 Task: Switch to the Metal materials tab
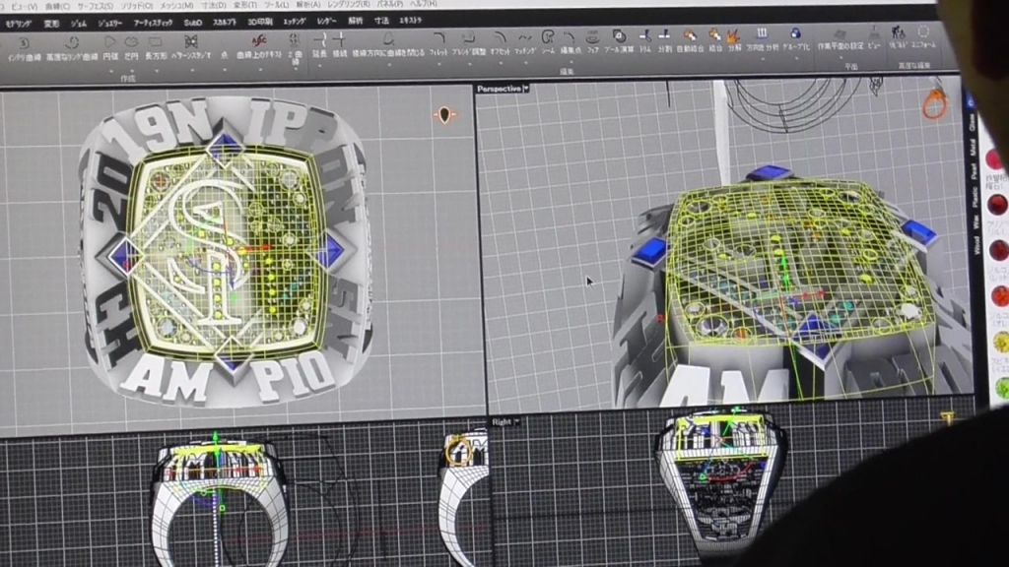[974, 147]
